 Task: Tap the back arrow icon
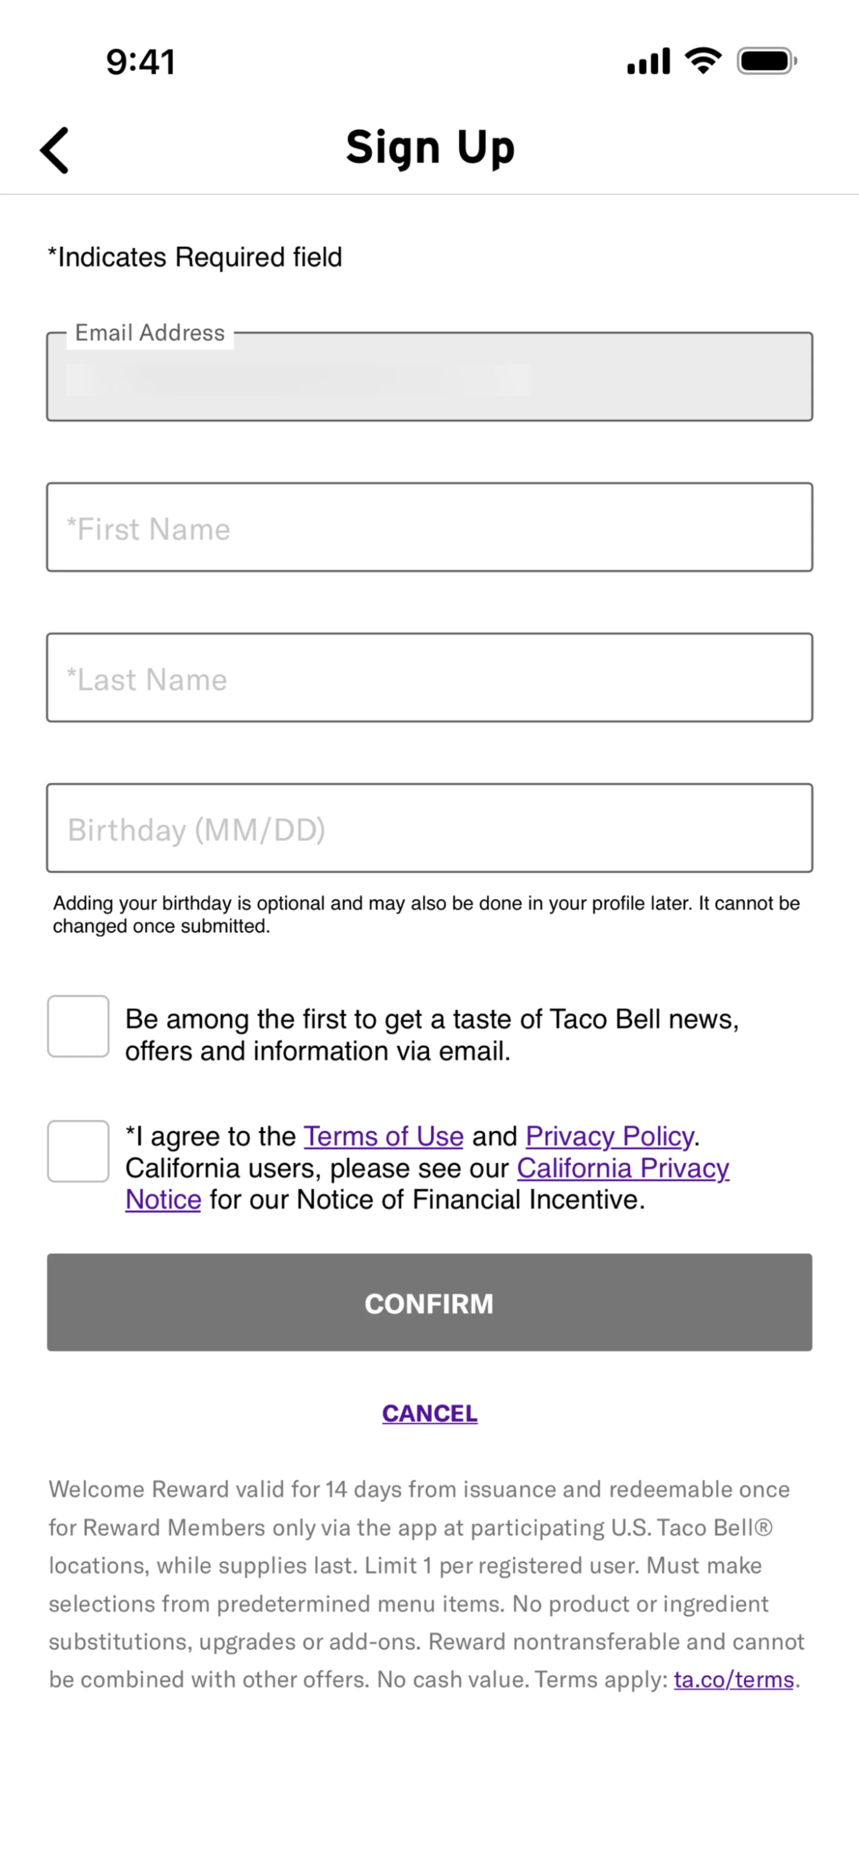click(55, 150)
